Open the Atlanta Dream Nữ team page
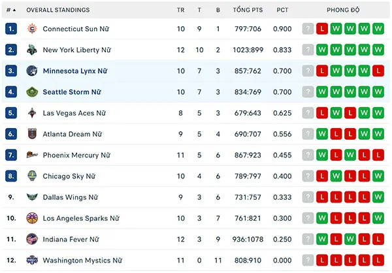 coord(73,134)
